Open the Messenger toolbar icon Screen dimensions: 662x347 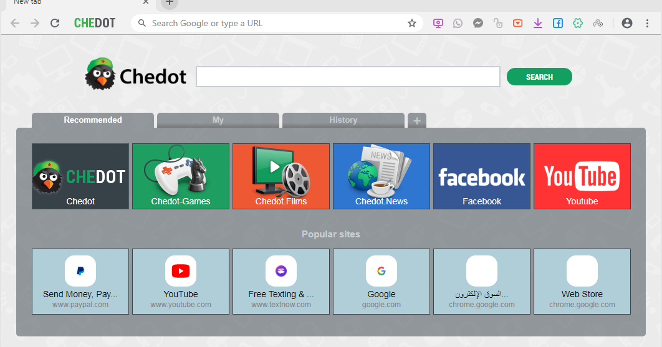(478, 23)
